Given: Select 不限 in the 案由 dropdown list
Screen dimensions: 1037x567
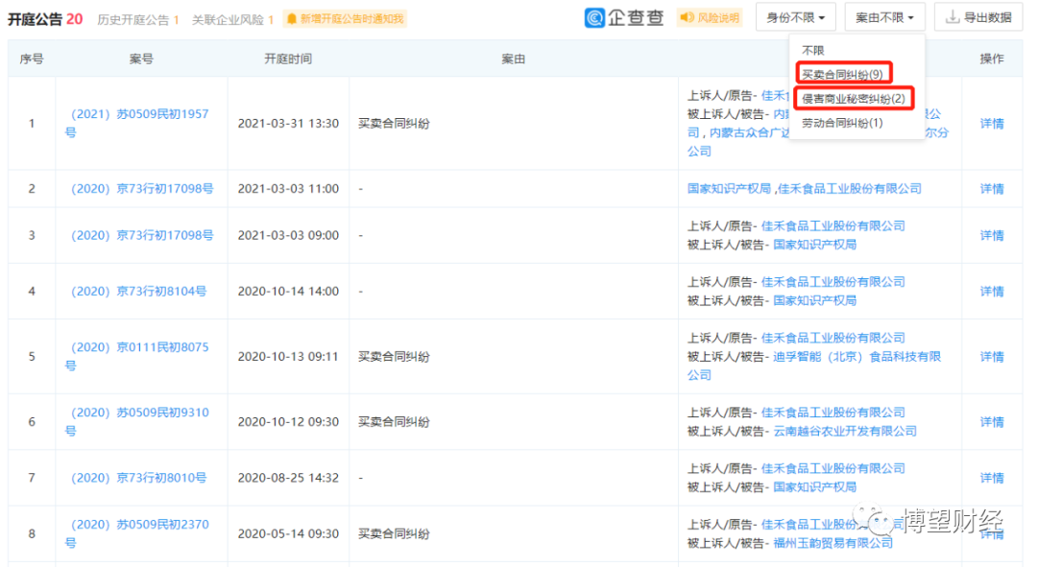Looking at the screenshot, I should click(813, 50).
